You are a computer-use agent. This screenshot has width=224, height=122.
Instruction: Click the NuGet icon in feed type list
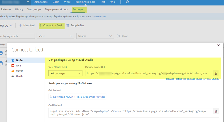[13, 60]
